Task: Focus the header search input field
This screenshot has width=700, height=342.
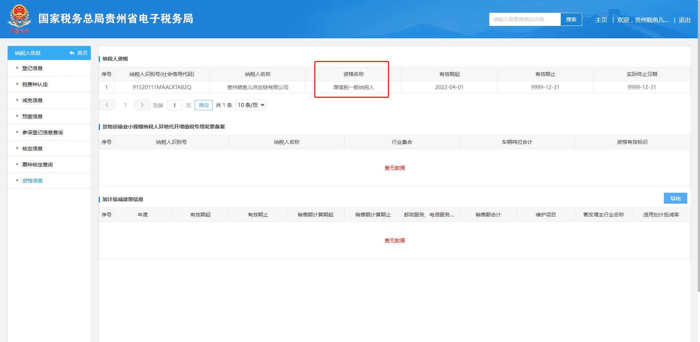Action: pyautogui.click(x=524, y=19)
